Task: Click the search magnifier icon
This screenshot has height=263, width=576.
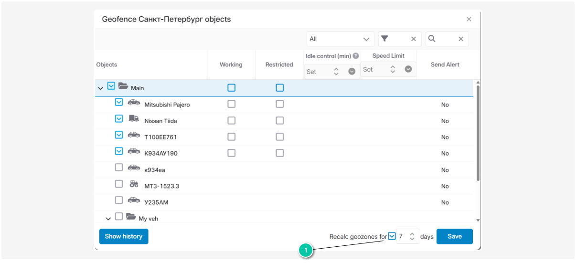Action: pyautogui.click(x=432, y=39)
